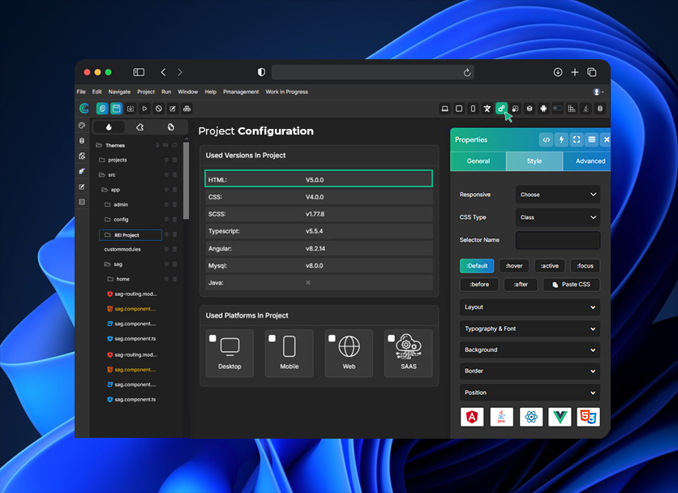The height and width of the screenshot is (493, 678).
Task: Expand the Border section
Action: 530,371
